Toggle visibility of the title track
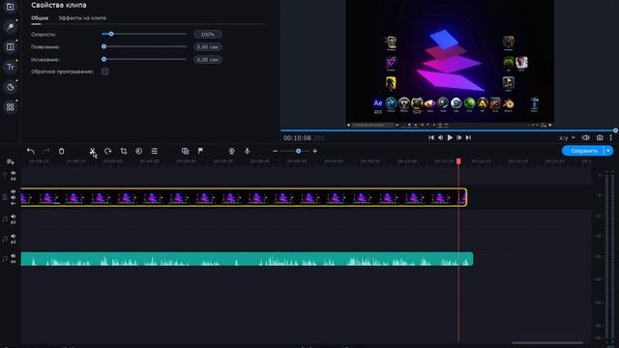619x348 pixels. 13,173
